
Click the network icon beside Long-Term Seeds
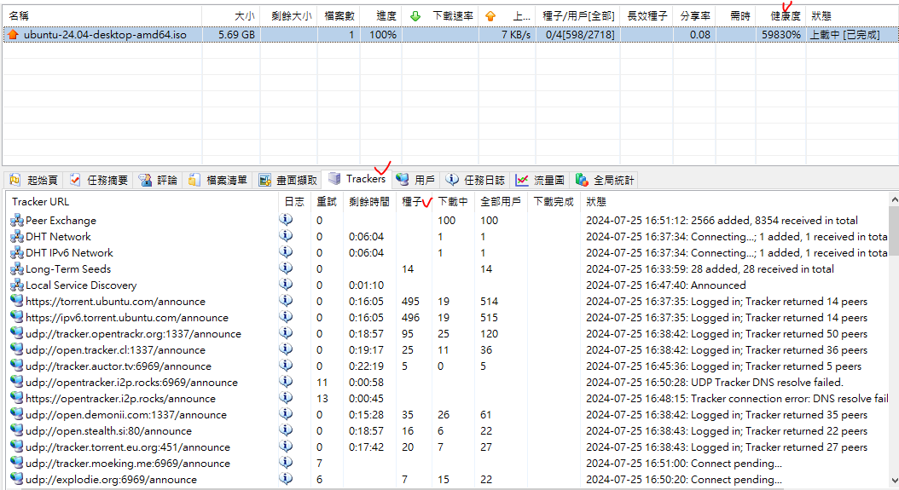point(17,268)
